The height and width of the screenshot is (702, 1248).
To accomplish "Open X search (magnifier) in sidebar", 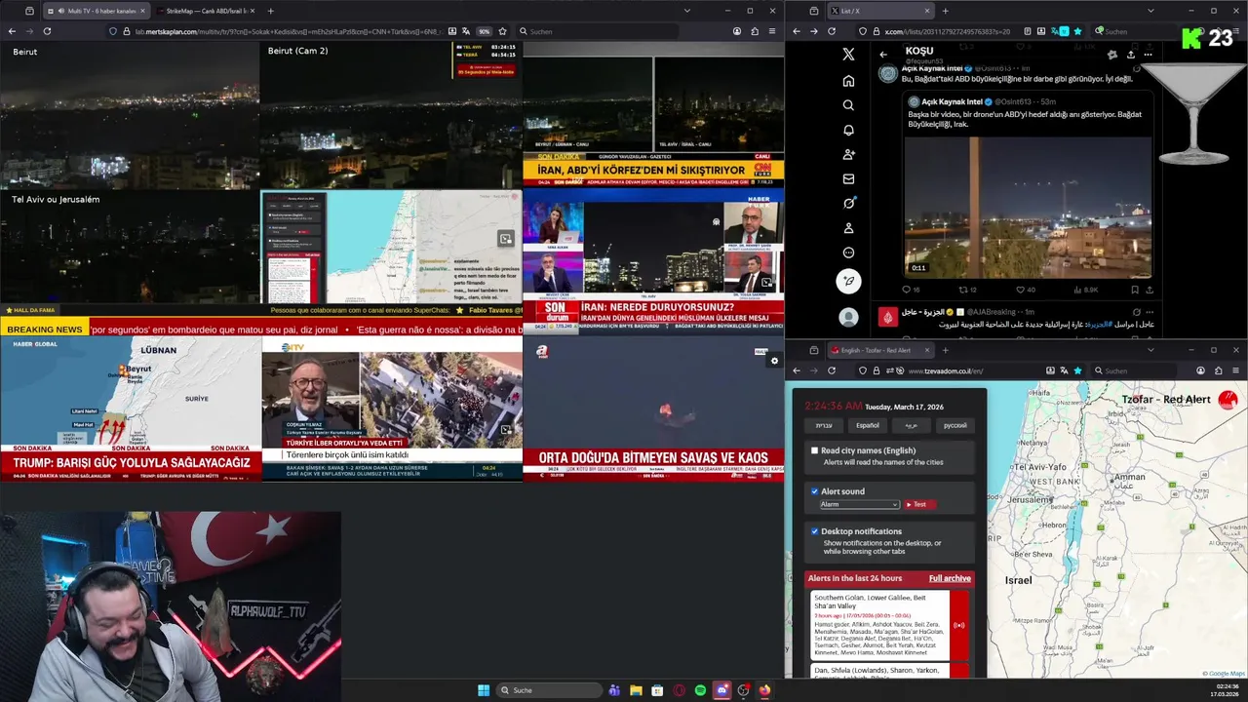I will (848, 105).
